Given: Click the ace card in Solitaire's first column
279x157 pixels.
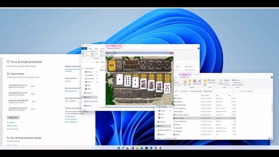Looking at the screenshot, I should pyautogui.click(x=119, y=79).
